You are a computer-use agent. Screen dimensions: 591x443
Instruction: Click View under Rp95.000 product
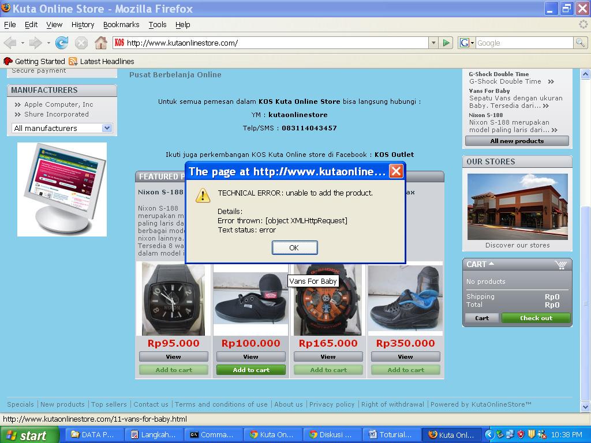(x=173, y=356)
